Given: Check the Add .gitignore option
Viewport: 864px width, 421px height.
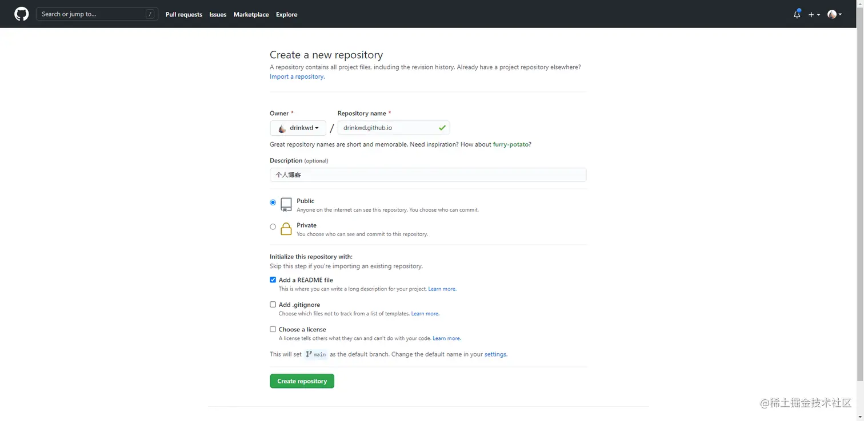Looking at the screenshot, I should [273, 305].
